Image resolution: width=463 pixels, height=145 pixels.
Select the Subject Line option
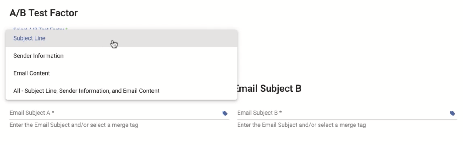[121, 38]
